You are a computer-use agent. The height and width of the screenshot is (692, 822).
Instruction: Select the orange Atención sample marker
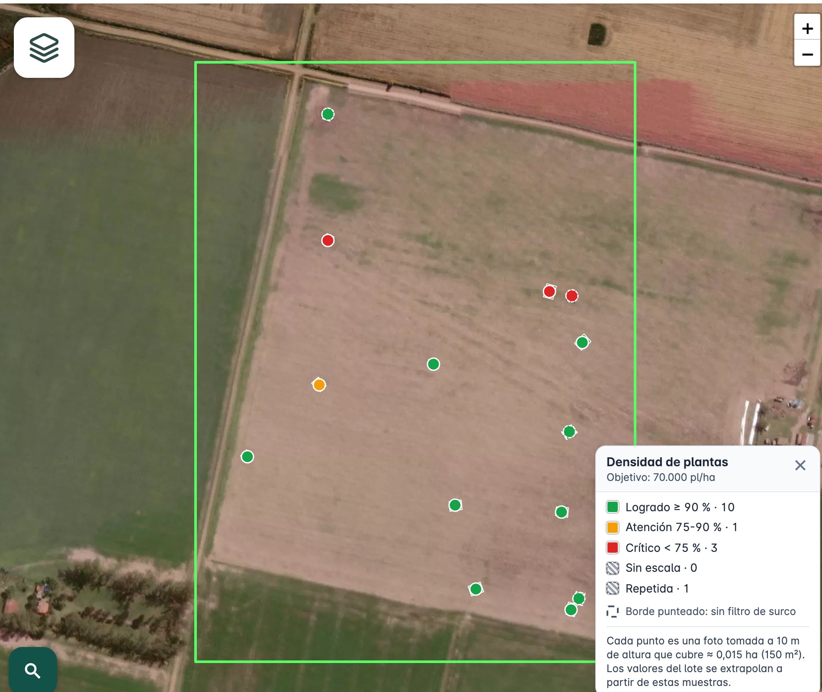pyautogui.click(x=319, y=384)
